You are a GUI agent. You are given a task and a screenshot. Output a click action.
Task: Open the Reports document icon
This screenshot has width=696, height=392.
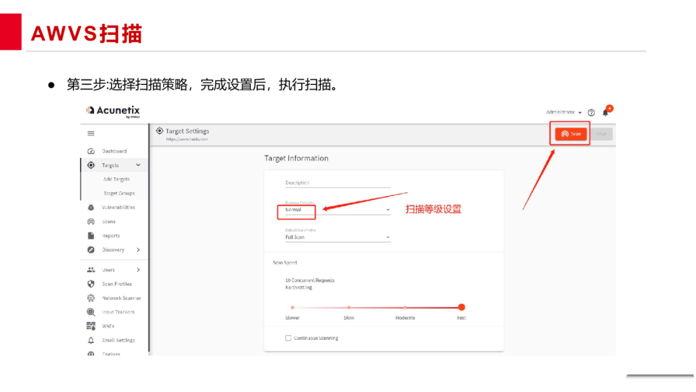coord(91,236)
